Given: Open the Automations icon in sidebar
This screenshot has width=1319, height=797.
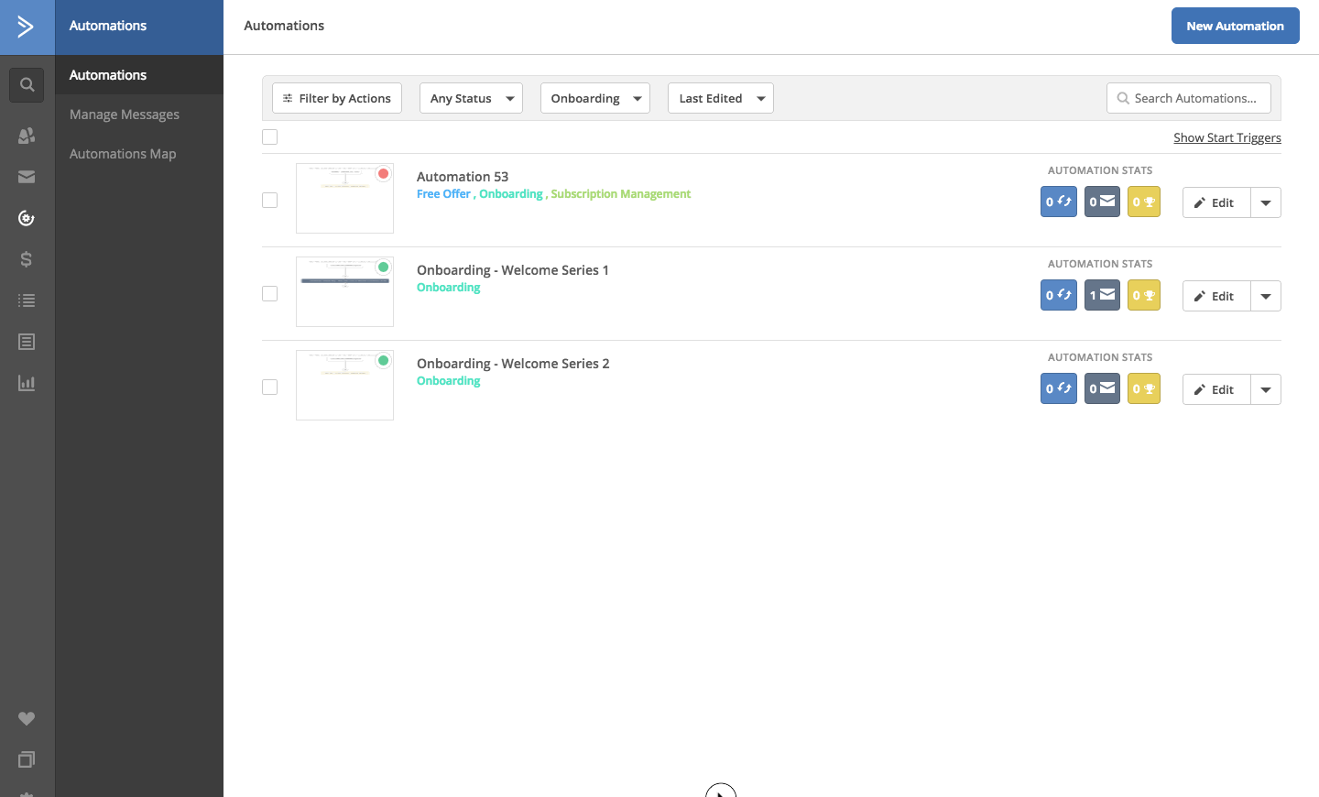Looking at the screenshot, I should [x=27, y=218].
